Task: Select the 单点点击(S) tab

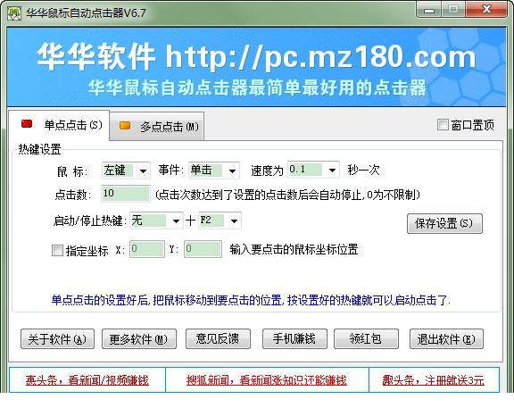Action: click(59, 125)
